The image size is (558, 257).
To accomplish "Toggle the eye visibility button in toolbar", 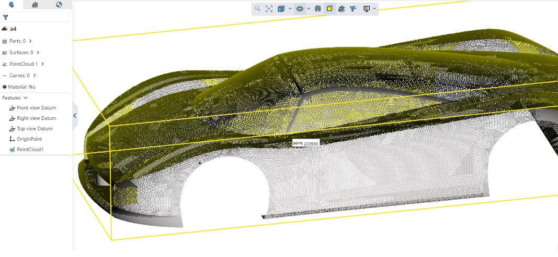I will coord(300,9).
